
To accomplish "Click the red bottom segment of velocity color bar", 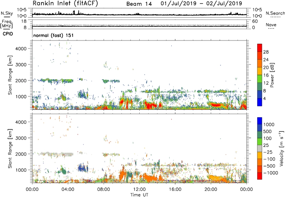I will 260,176.
